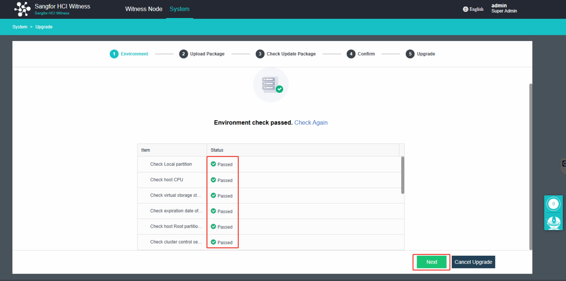Click the Check Update Package step label

pyautogui.click(x=291, y=54)
